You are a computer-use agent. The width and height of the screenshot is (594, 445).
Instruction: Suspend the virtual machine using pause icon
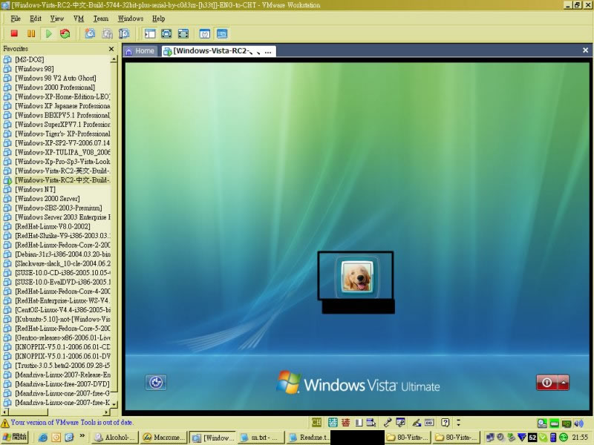31,33
